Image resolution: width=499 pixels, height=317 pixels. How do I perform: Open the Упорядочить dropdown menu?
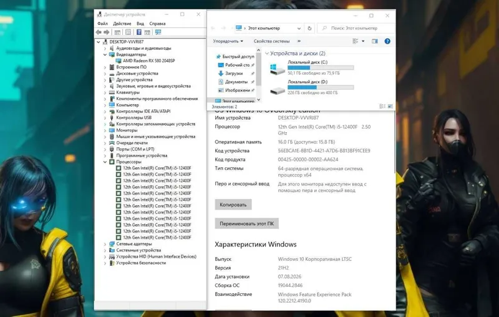pos(228,41)
